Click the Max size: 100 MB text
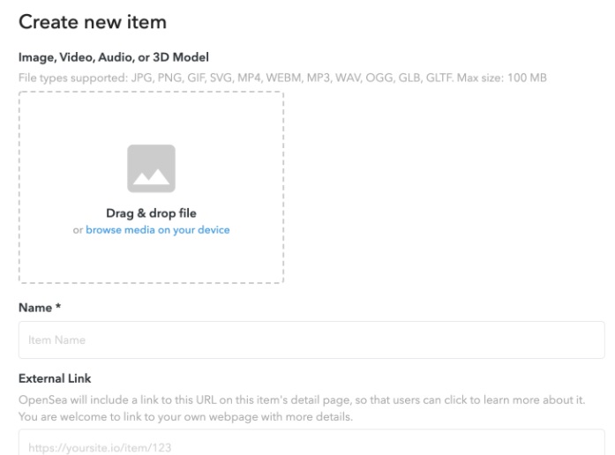The image size is (615, 455). pos(502,78)
